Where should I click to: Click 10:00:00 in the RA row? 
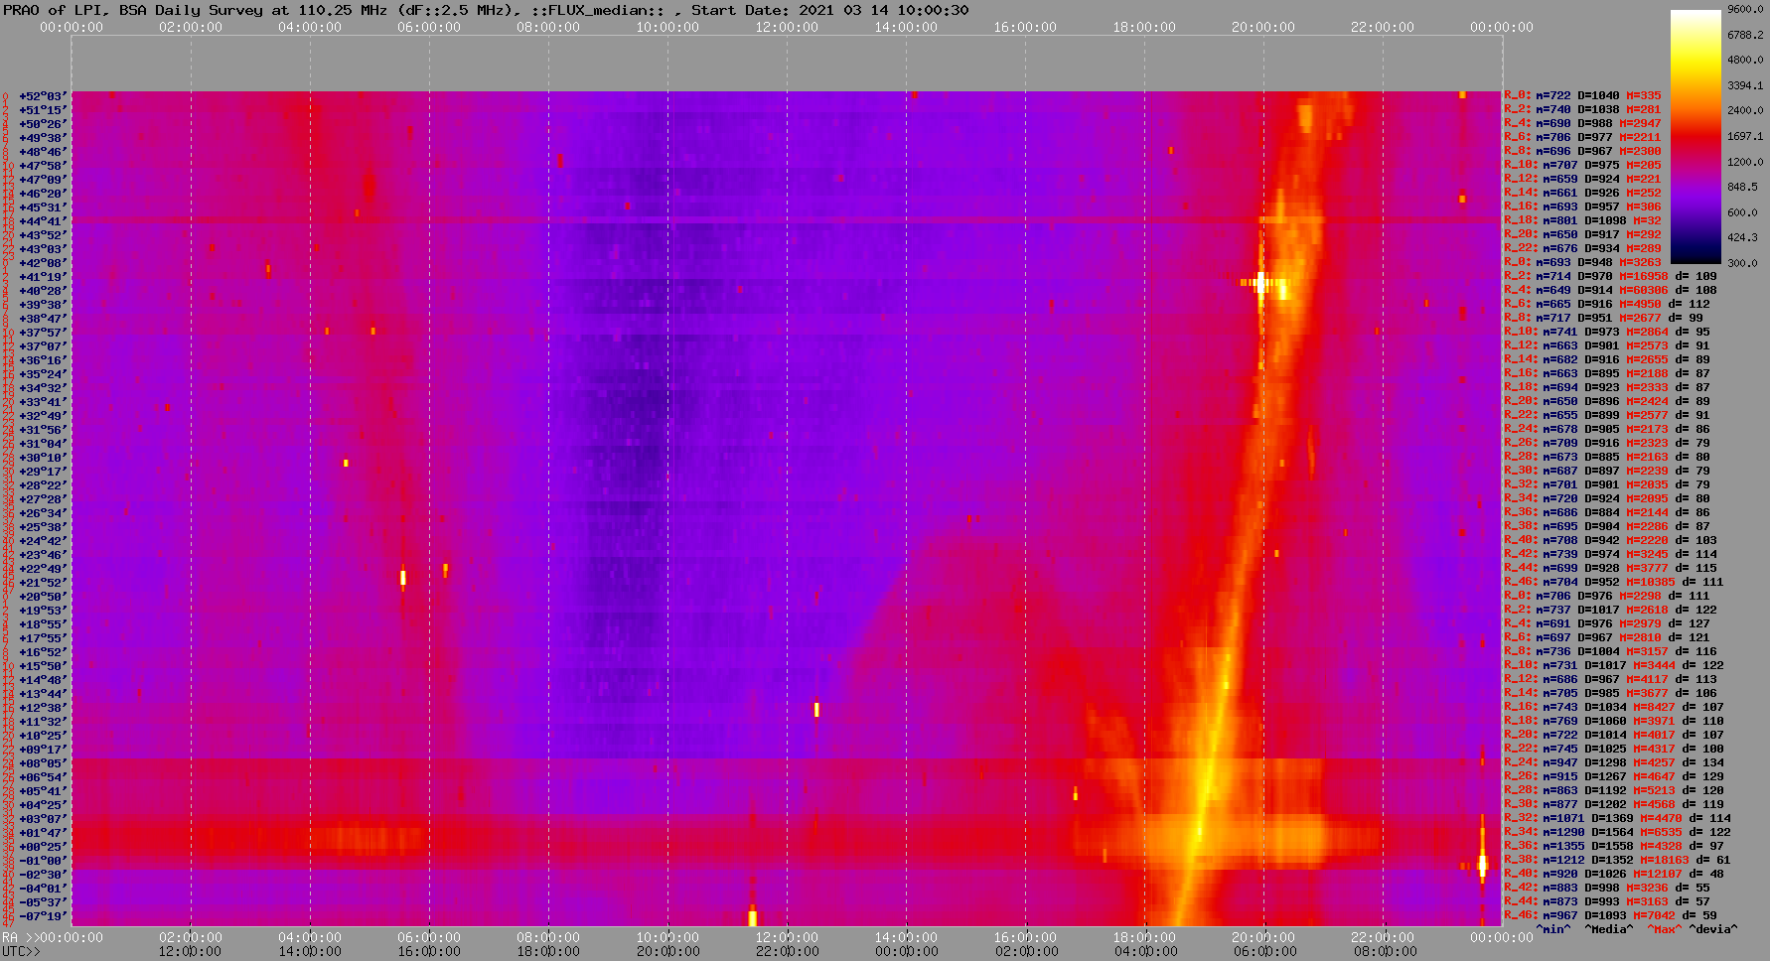667,937
